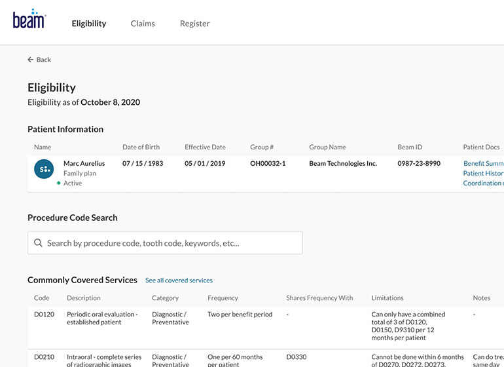Select the D0120 procedure code row
This screenshot has width=504, height=367.
tap(45, 315)
